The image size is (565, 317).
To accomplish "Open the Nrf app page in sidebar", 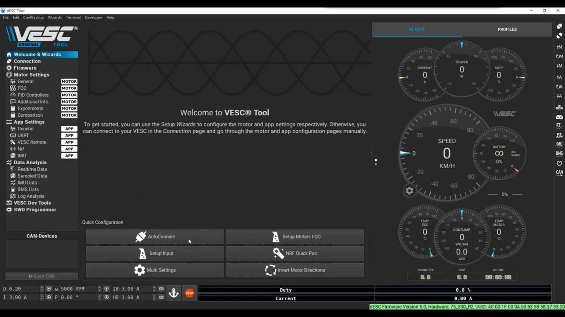I will point(41,149).
